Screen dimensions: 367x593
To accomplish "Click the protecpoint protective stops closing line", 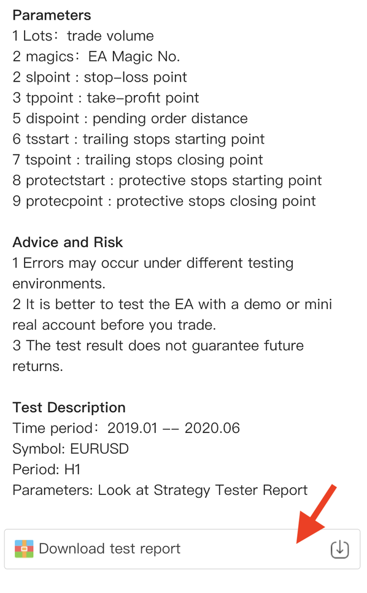I will click(164, 201).
